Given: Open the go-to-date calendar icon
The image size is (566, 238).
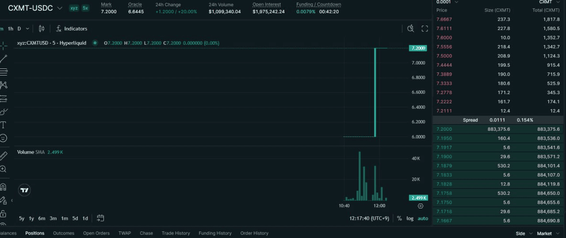Looking at the screenshot, I should pos(100,218).
